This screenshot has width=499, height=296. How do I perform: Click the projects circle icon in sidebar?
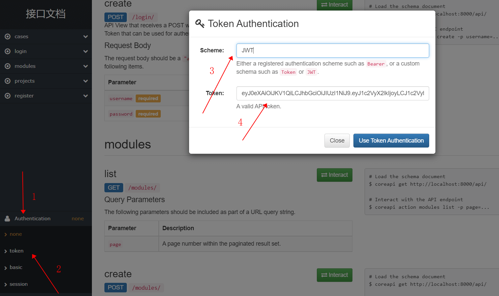pyautogui.click(x=8, y=81)
